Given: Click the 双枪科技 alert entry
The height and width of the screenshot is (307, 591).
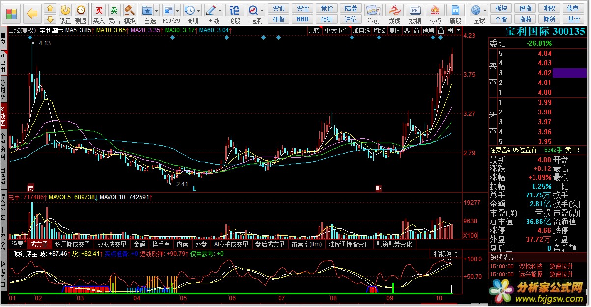Looking at the screenshot, I should [531, 266].
